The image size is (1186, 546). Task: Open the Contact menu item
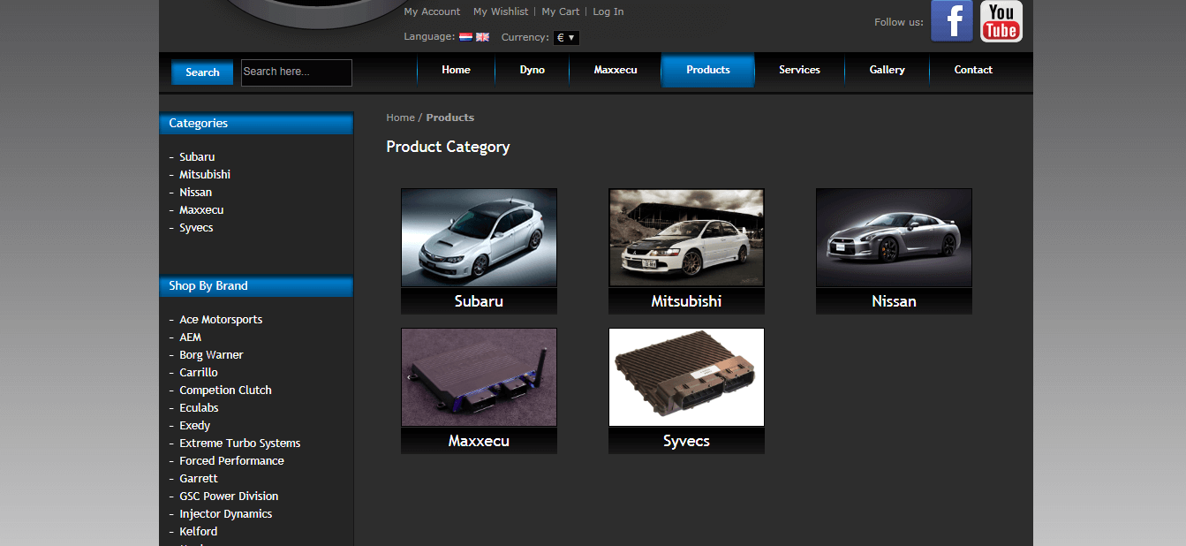point(973,70)
